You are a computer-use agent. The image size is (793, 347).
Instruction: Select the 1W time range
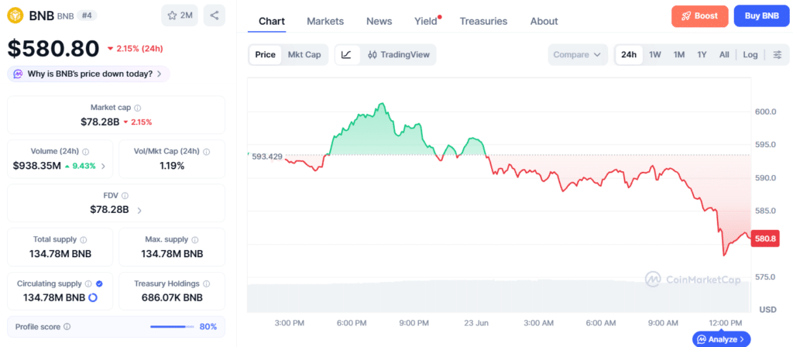click(x=655, y=55)
